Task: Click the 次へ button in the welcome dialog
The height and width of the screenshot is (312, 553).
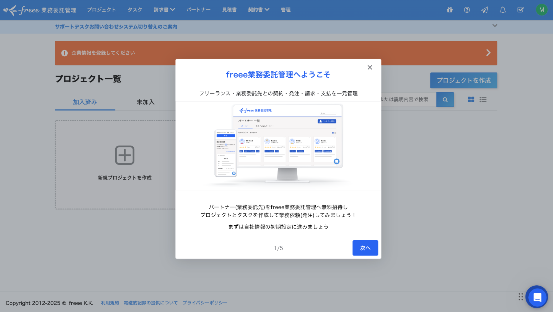Action: coord(365,248)
